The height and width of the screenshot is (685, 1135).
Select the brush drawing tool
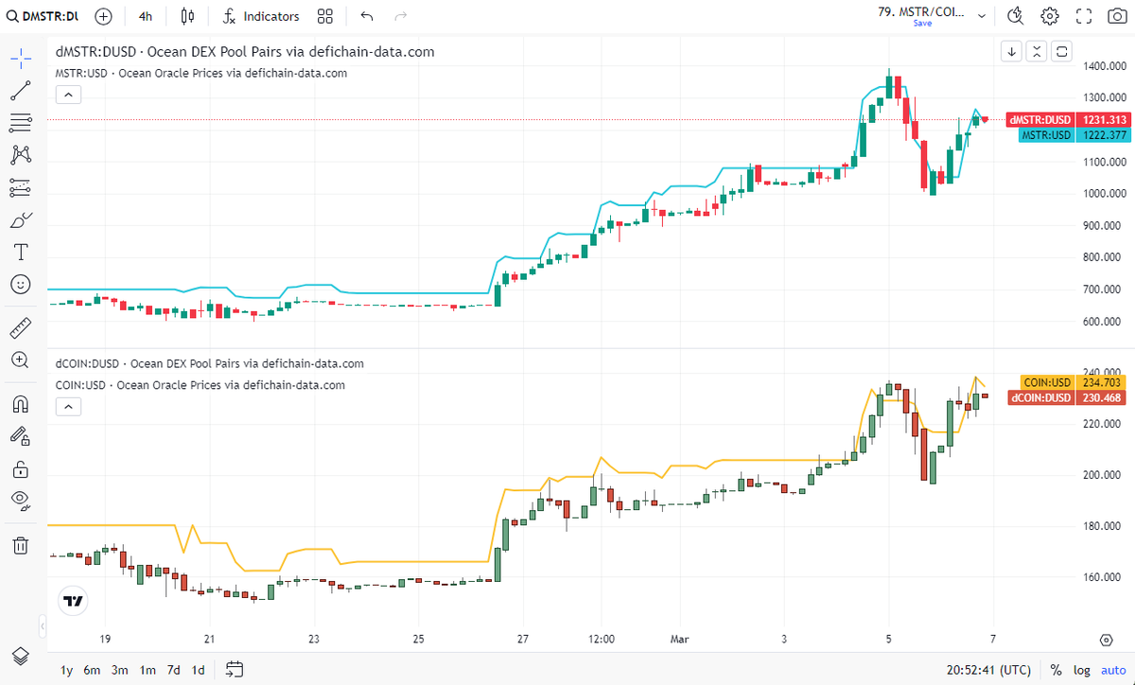(x=21, y=220)
